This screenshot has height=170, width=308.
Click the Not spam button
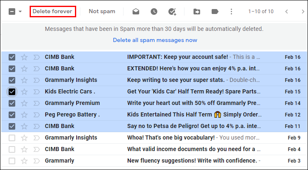[x=102, y=12]
